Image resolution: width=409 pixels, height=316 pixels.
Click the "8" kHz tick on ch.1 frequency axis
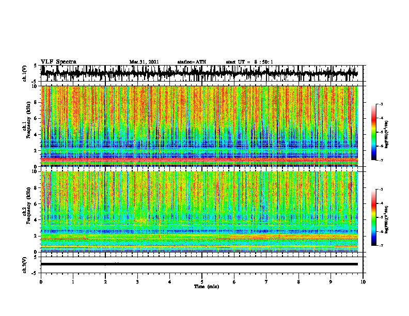click(x=36, y=102)
